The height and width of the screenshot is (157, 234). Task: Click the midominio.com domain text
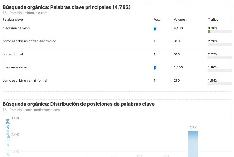[35, 13]
